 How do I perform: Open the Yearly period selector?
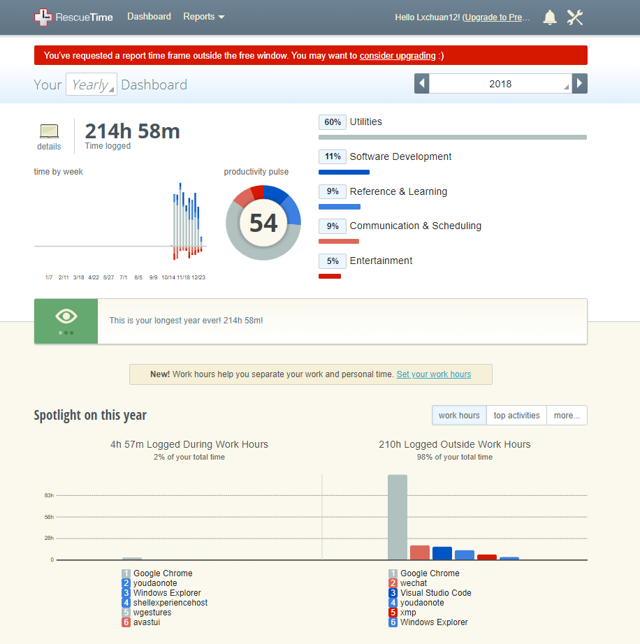pyautogui.click(x=92, y=85)
